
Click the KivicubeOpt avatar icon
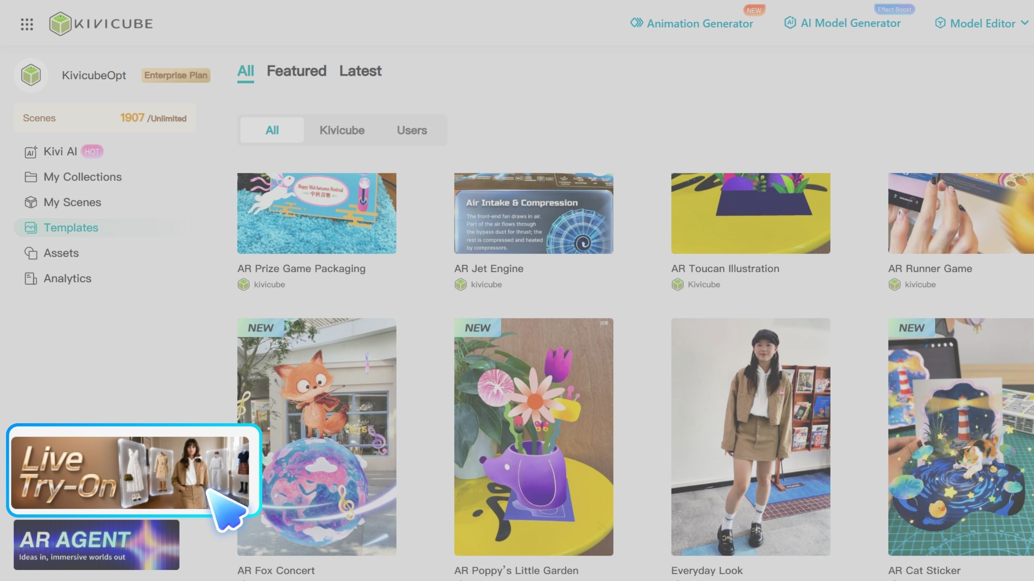coord(31,75)
